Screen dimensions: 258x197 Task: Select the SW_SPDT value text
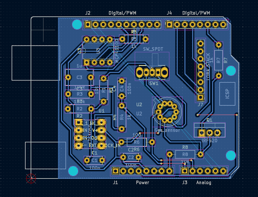(153, 49)
